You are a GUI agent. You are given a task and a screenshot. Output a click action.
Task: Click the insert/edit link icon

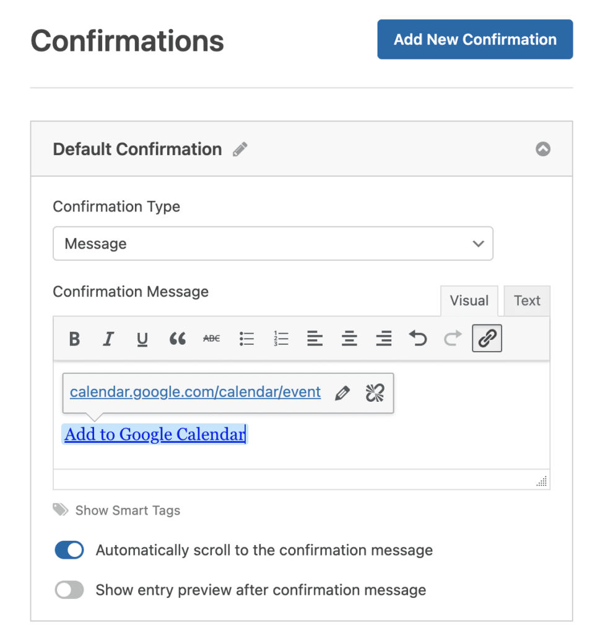click(x=487, y=339)
